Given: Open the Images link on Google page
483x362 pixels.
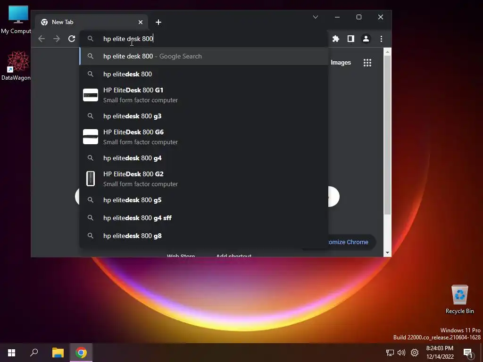Looking at the screenshot, I should point(341,63).
